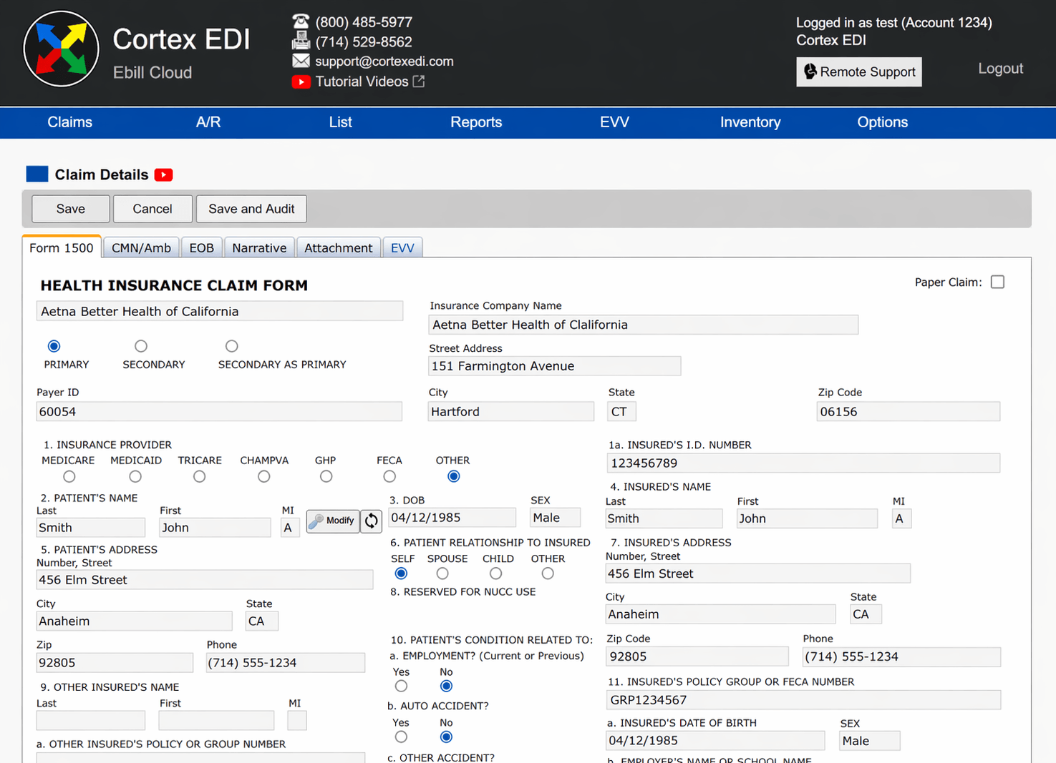Switch to the EOB tab

click(201, 247)
